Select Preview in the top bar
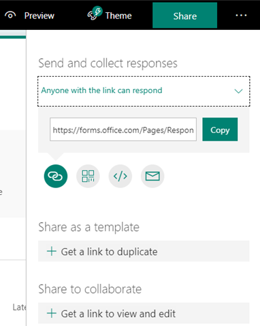Screen dimensions: 260x326 tap(29, 16)
